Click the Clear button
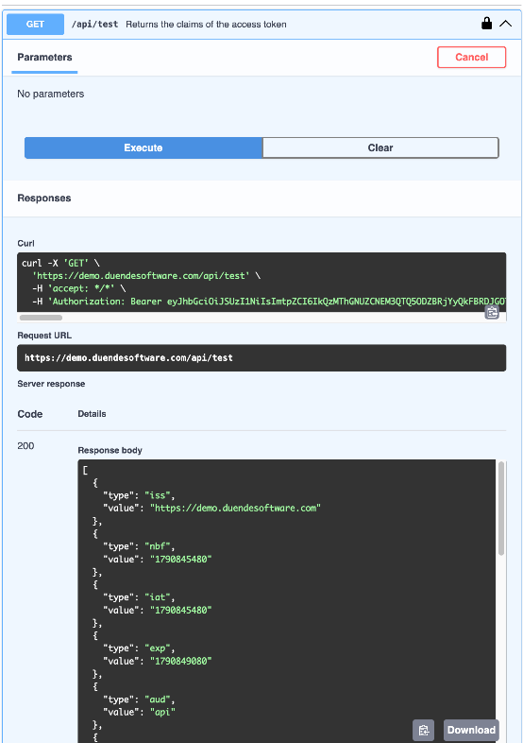The image size is (523, 743). [x=380, y=147]
